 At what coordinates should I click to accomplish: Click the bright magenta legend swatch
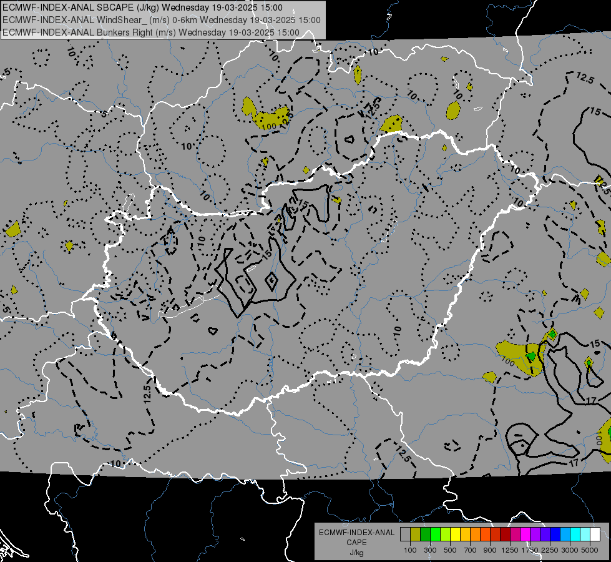[x=525, y=535]
